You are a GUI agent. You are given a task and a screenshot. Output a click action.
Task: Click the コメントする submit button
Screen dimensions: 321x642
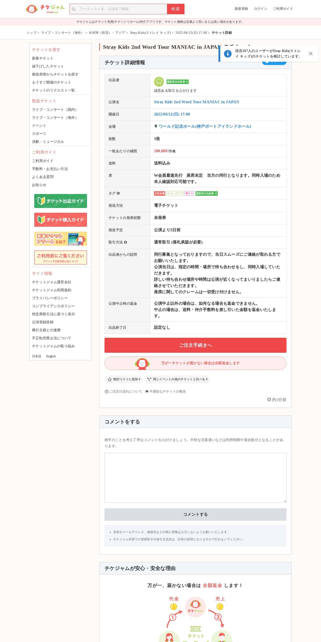point(195,514)
